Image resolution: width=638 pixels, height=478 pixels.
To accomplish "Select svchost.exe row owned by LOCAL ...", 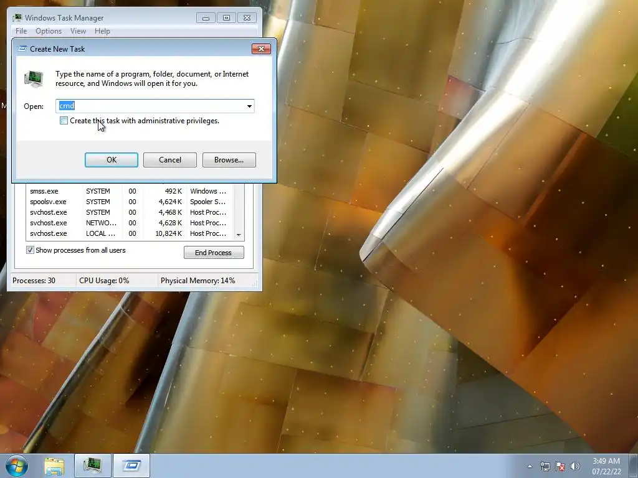I will (130, 233).
